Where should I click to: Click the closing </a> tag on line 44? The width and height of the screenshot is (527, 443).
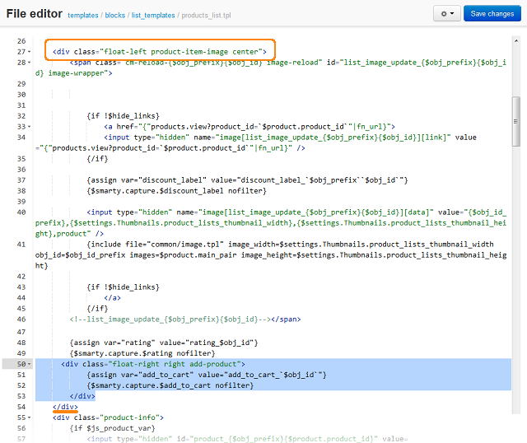[112, 298]
